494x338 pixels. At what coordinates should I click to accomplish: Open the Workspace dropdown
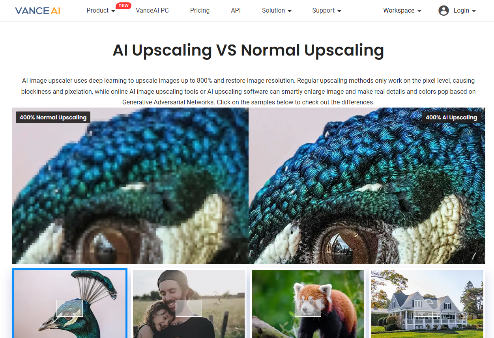pos(402,11)
